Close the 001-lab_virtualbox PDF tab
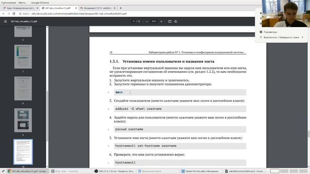 tap(76, 8)
